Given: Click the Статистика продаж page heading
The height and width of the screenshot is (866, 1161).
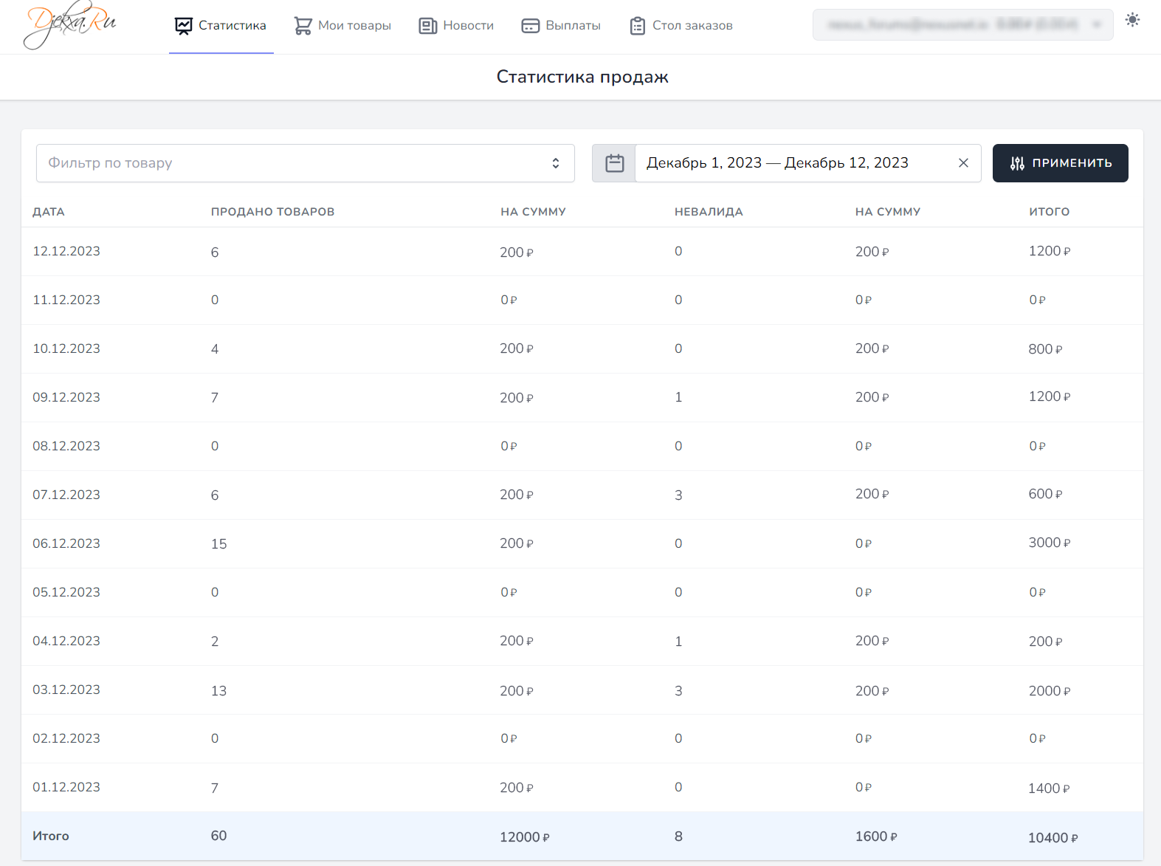Looking at the screenshot, I should [x=582, y=78].
